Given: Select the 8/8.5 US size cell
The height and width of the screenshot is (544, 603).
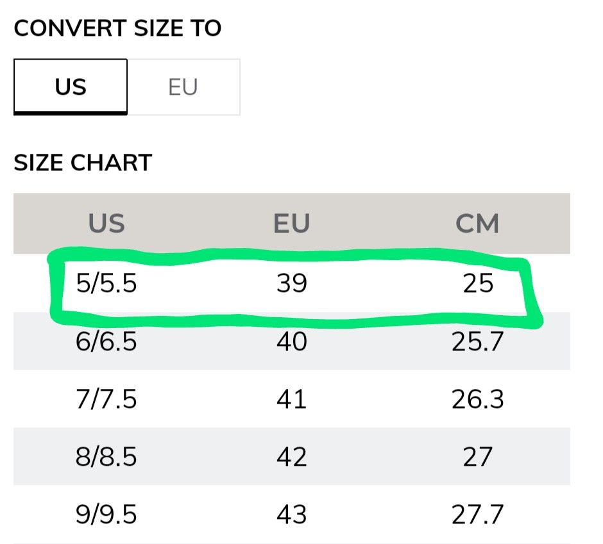Looking at the screenshot, I should pos(106,457).
